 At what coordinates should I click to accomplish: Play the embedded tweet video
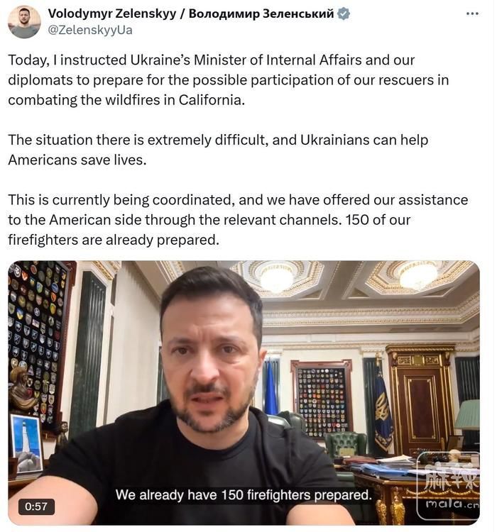click(244, 392)
